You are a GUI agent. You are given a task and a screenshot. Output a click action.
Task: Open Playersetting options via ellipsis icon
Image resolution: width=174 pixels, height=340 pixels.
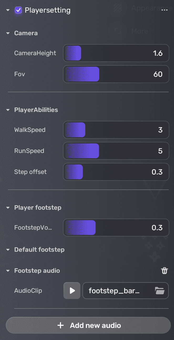pos(165,10)
